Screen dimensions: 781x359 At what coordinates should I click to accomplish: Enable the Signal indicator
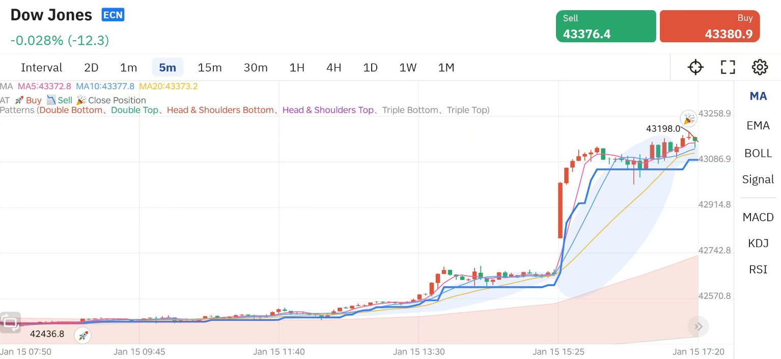pyautogui.click(x=758, y=179)
